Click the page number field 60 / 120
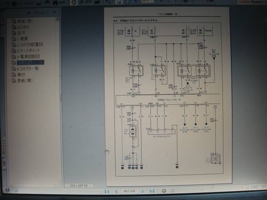267x200 pixels. (x=129, y=191)
